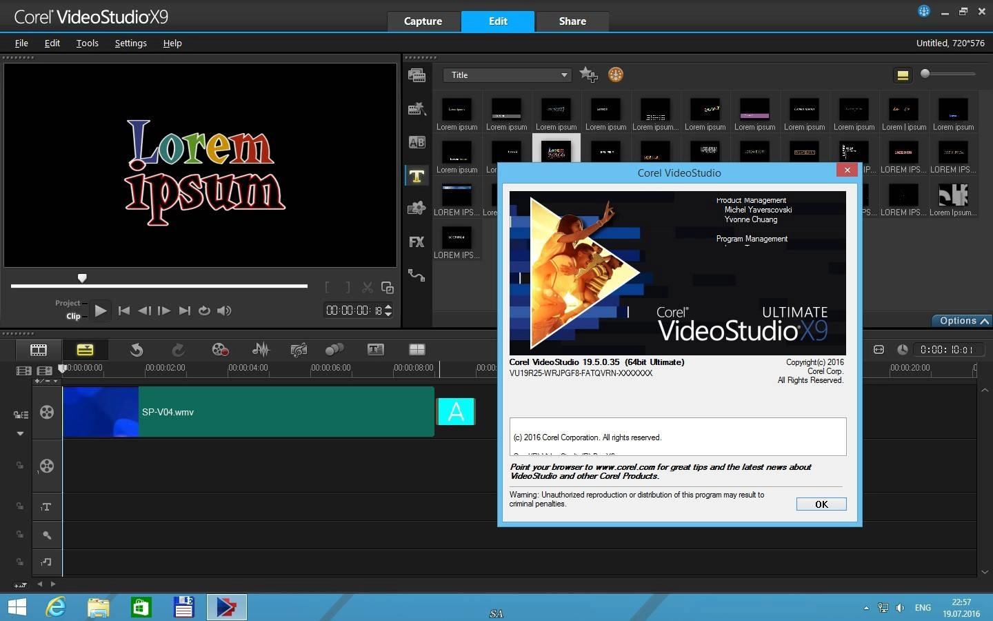
Task: Open the Tools menu
Action: (87, 43)
